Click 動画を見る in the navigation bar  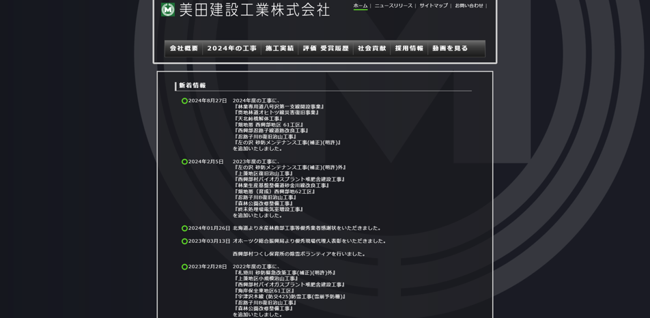[x=450, y=48]
